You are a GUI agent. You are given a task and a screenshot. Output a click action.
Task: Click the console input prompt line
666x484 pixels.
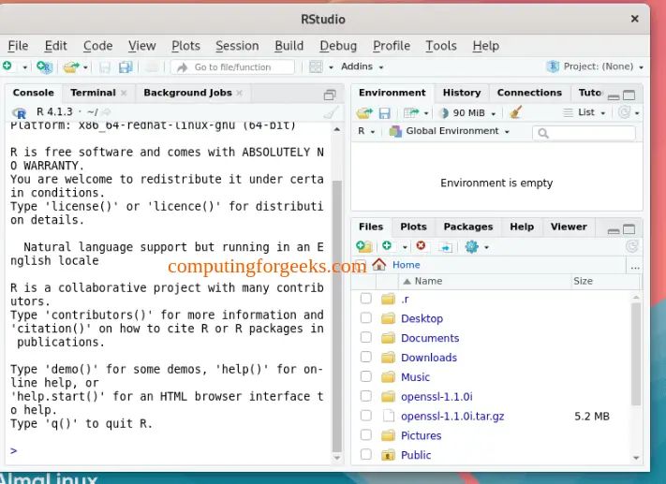tap(169, 450)
